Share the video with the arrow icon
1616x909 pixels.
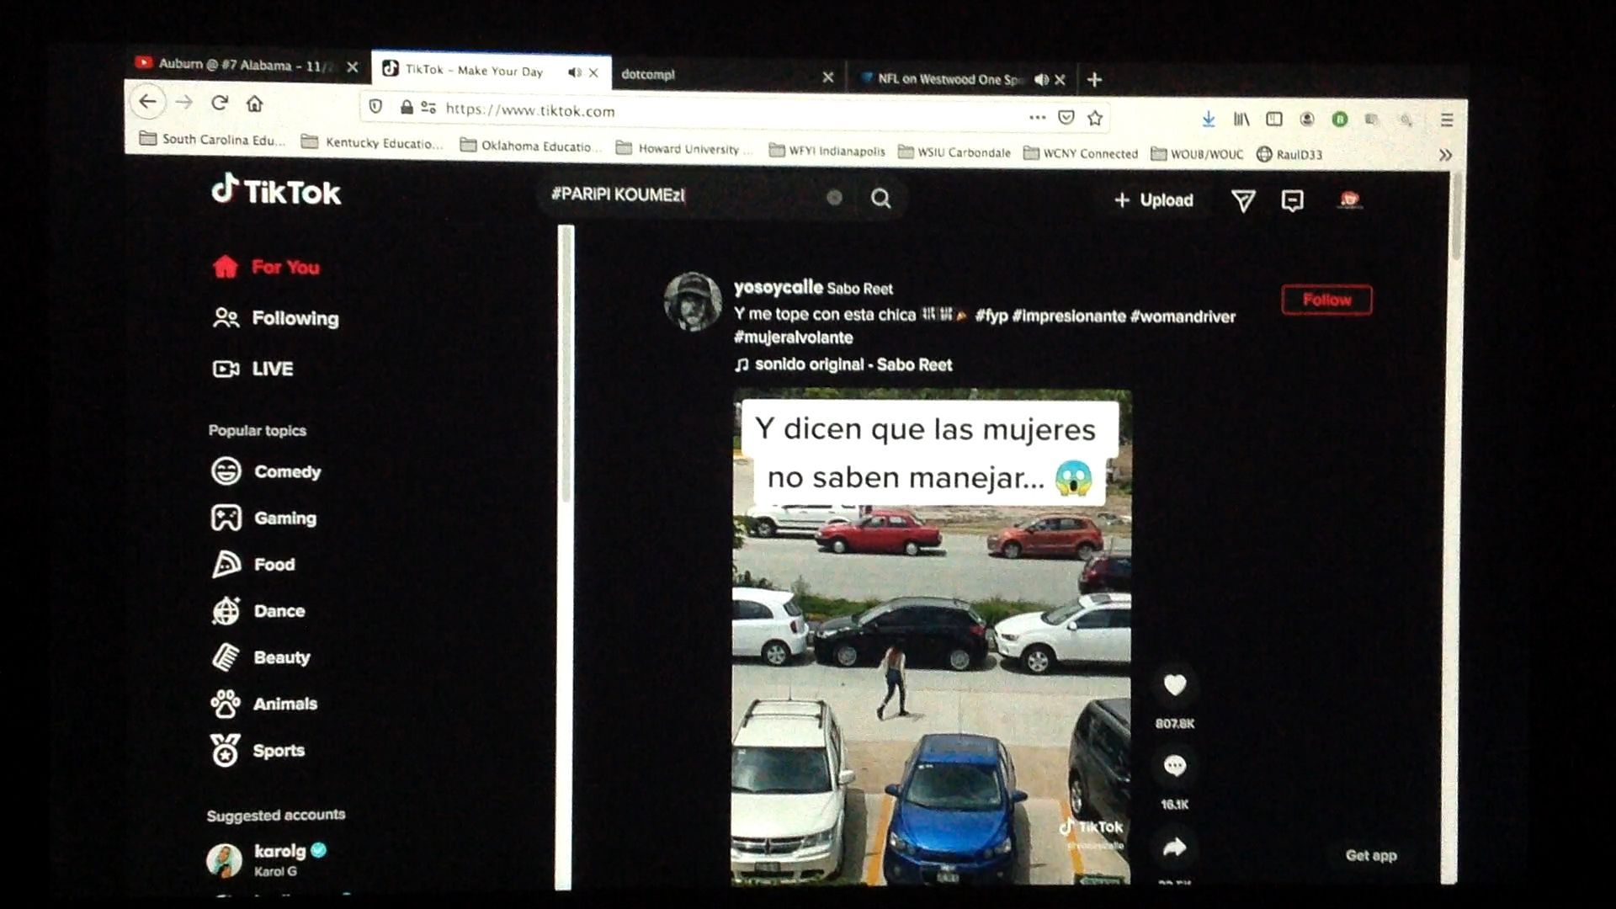(1174, 848)
